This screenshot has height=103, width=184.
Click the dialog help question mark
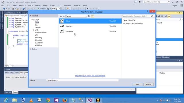coord(147,11)
